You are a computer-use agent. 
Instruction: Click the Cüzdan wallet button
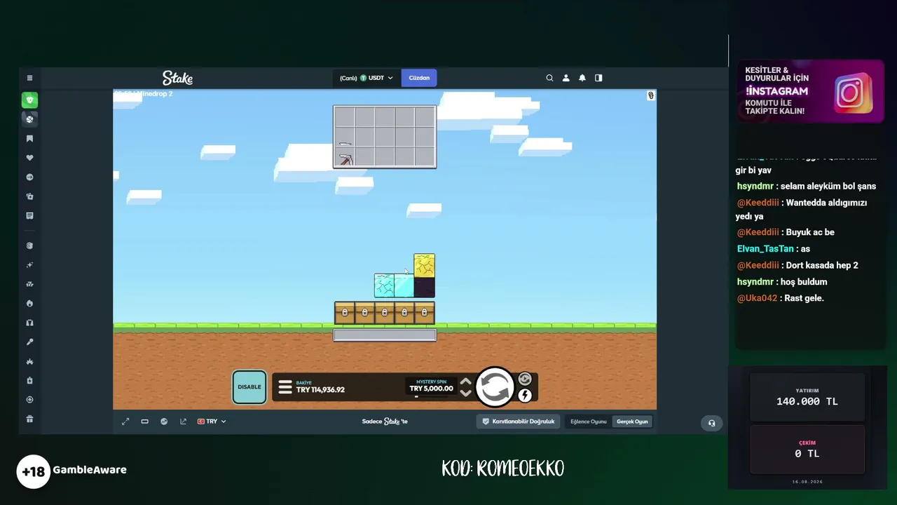pos(419,78)
